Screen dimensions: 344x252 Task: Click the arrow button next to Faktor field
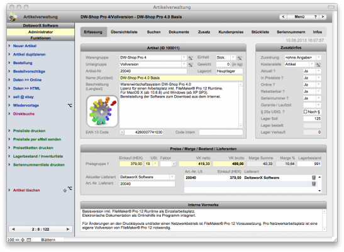pyautogui.click(x=174, y=164)
